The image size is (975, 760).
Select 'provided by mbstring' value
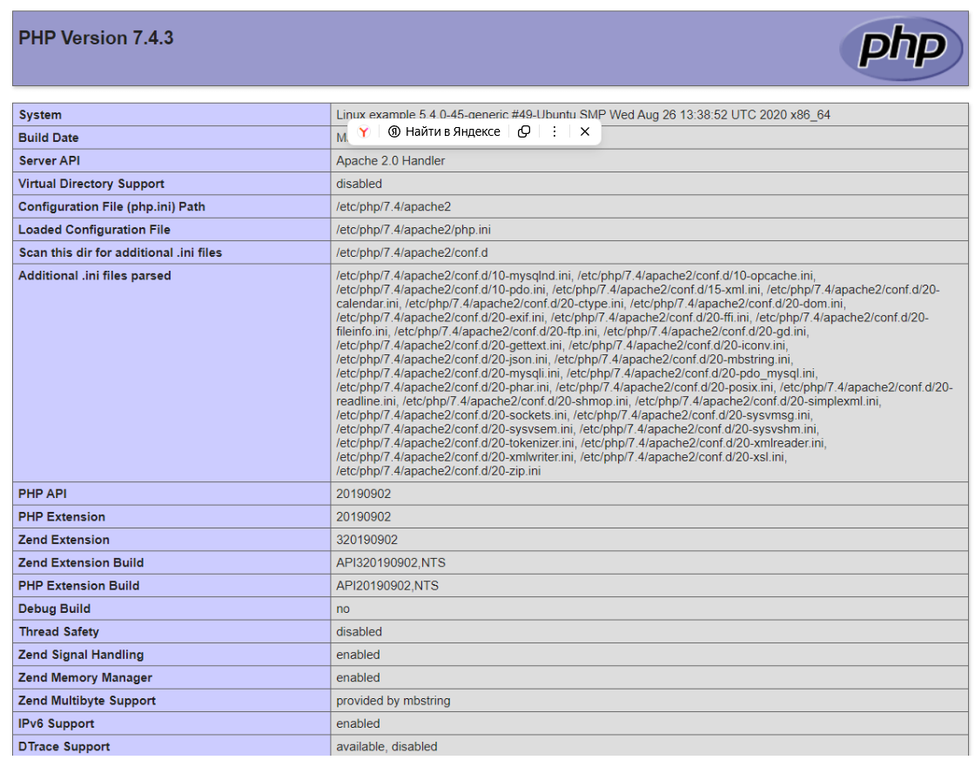tap(393, 702)
